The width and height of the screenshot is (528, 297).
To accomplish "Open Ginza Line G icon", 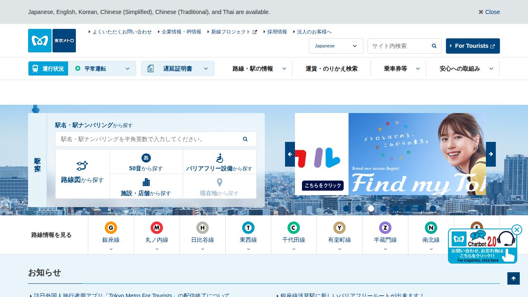I will tap(111, 228).
